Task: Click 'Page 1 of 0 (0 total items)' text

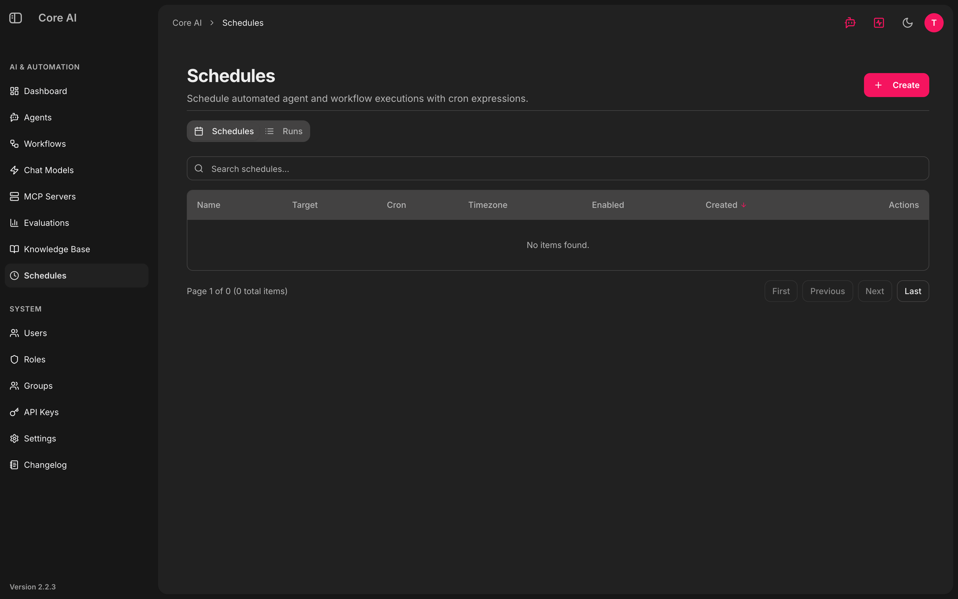Action: click(237, 291)
